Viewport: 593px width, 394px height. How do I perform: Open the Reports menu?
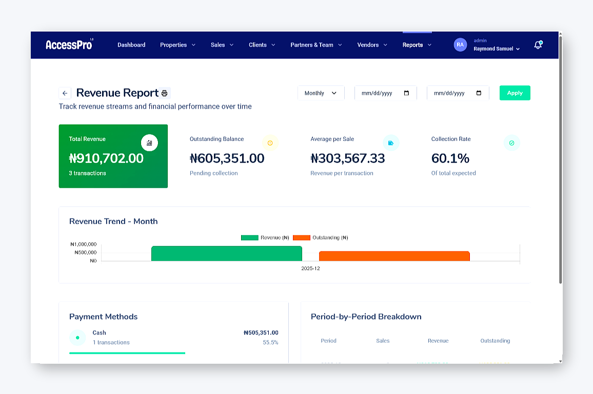[417, 45]
